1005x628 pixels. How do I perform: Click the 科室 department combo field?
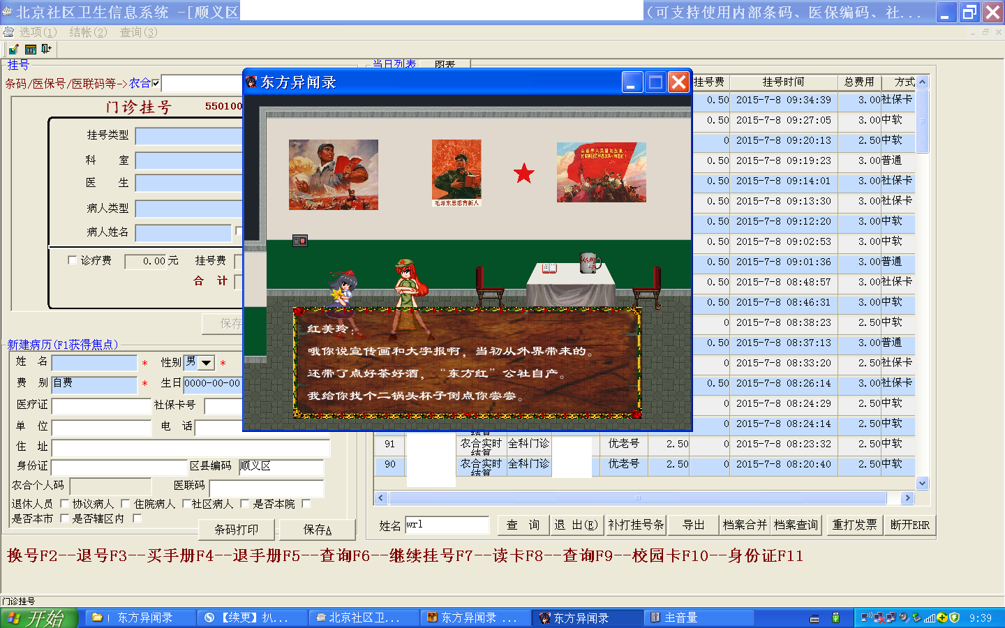tap(188, 160)
